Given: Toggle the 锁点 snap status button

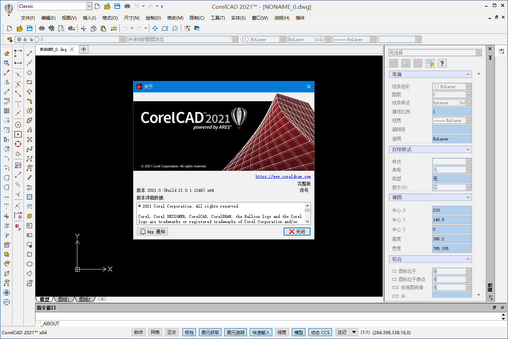Looking at the screenshot, I should tap(139, 332).
